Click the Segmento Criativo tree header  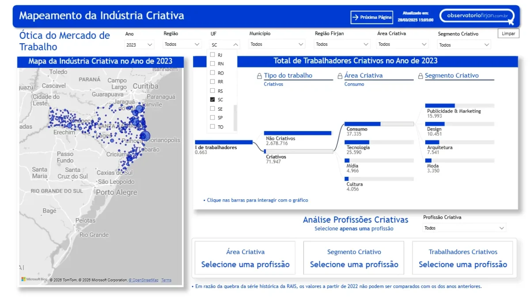(x=452, y=75)
